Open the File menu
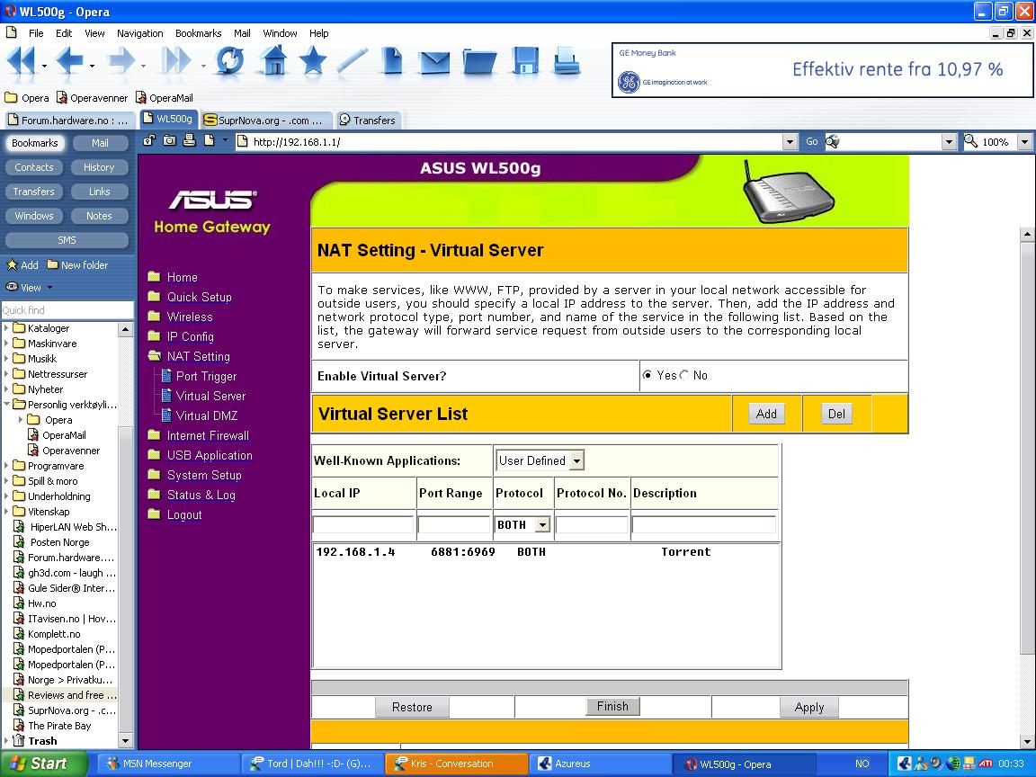Screen dimensions: 1036x777 point(36,33)
